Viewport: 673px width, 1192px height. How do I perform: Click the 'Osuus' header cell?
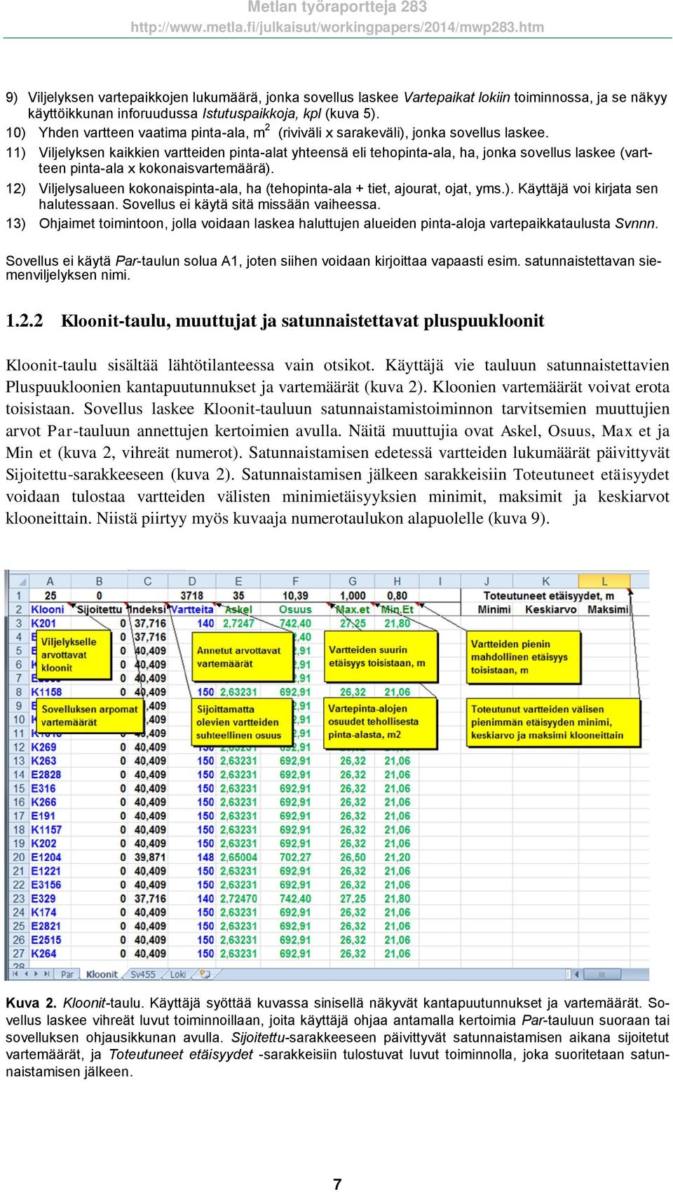pyautogui.click(x=295, y=609)
